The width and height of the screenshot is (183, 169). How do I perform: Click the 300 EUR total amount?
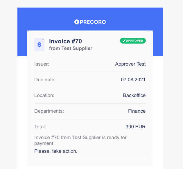click(136, 127)
